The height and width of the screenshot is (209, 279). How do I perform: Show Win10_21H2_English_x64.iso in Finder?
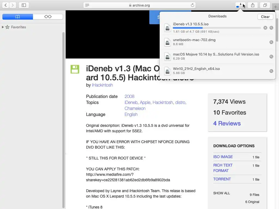click(271, 71)
